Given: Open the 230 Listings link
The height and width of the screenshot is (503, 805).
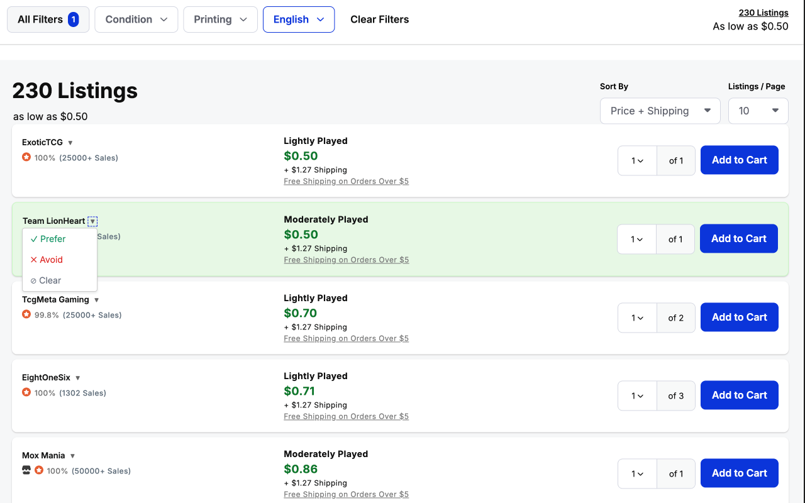Looking at the screenshot, I should (x=763, y=13).
